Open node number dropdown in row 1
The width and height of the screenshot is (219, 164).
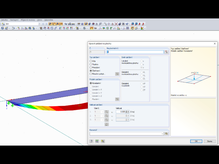point(103,112)
